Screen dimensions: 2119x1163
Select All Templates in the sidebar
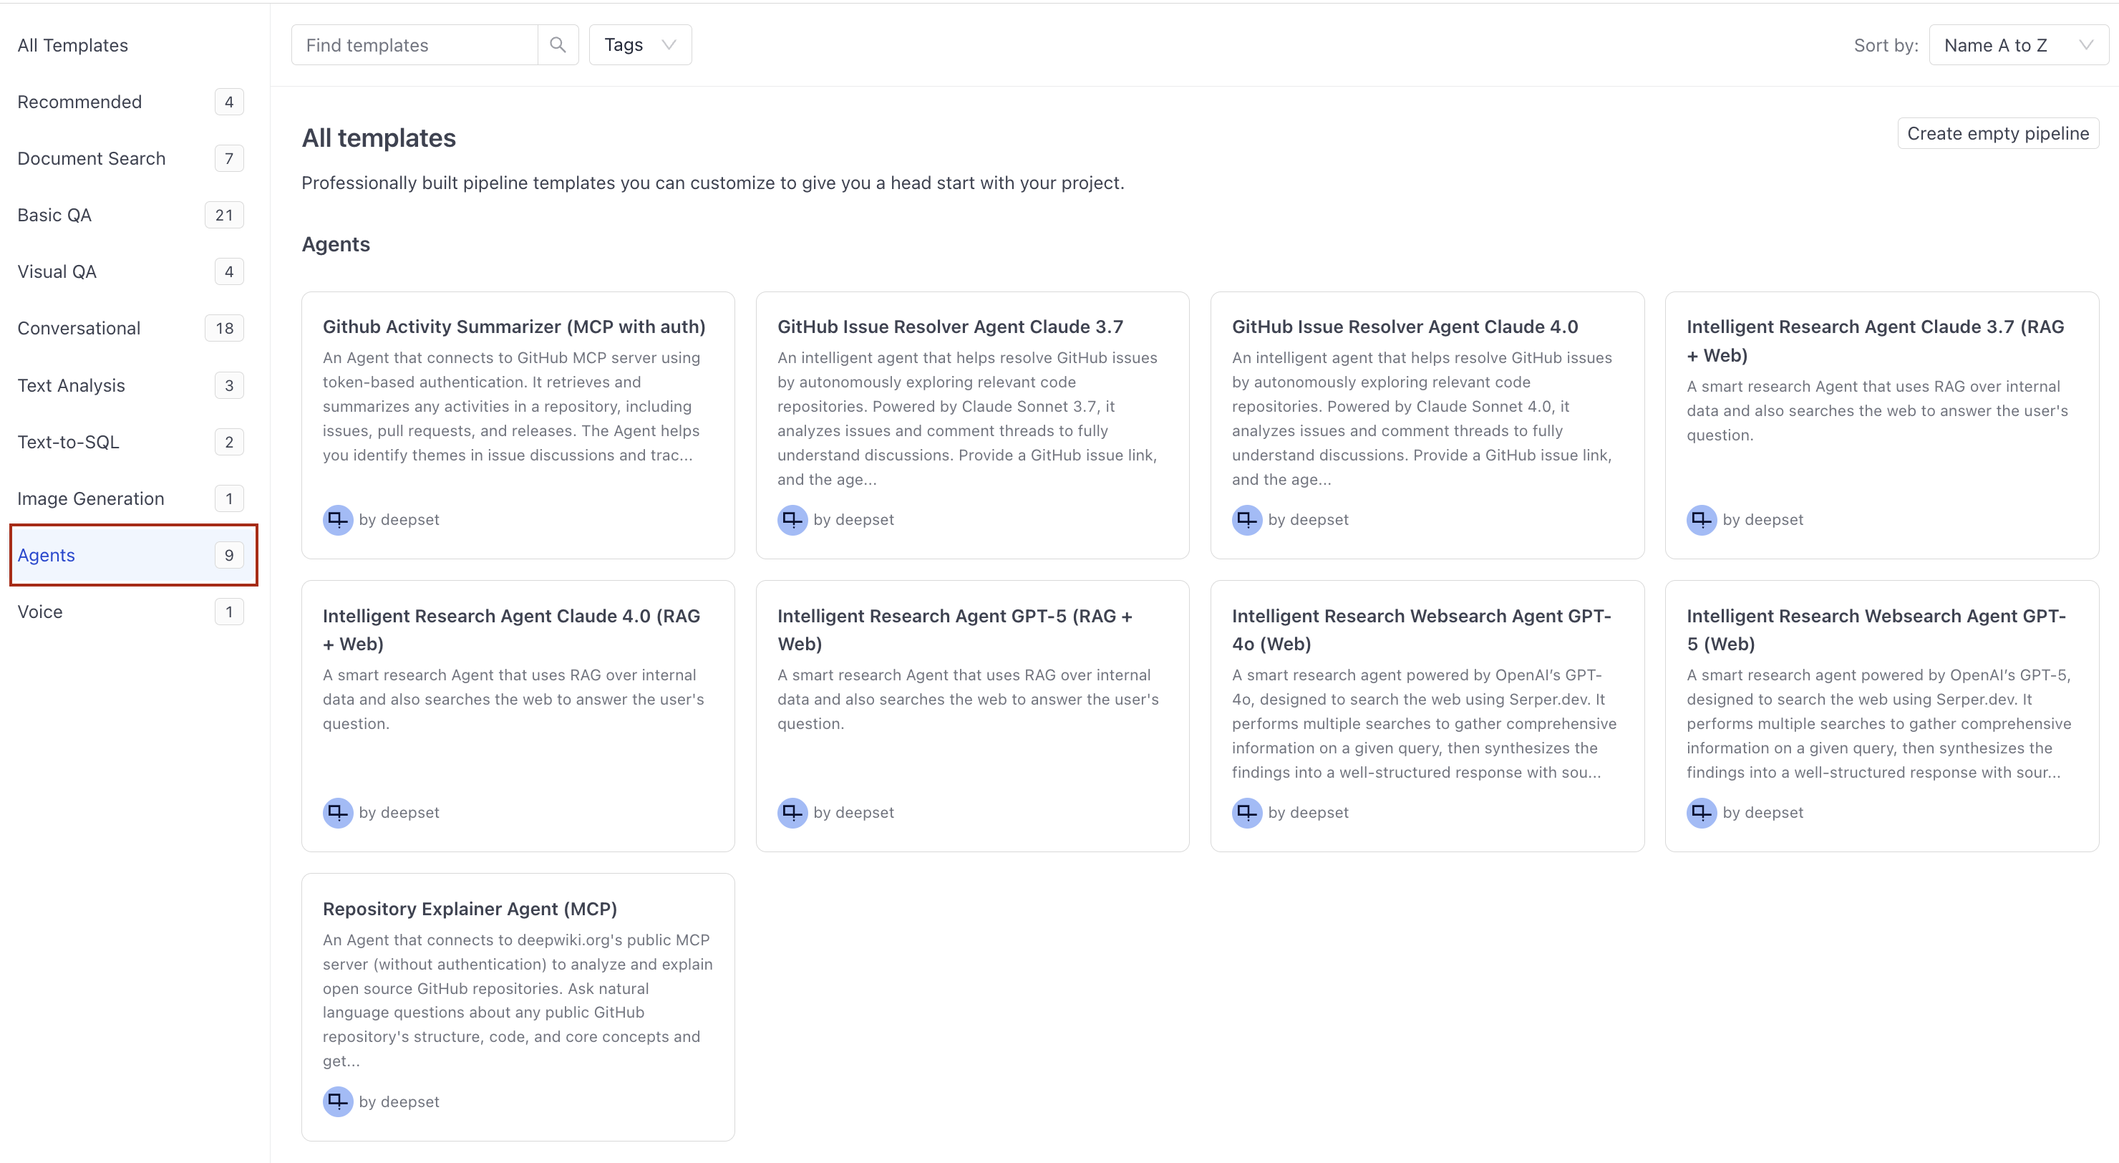[72, 45]
